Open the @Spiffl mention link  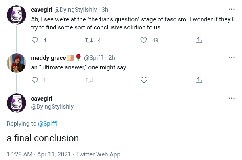click(48, 124)
